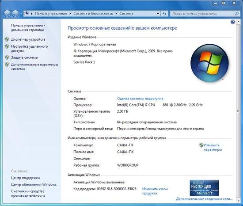Maximize the System window

point(223,3)
